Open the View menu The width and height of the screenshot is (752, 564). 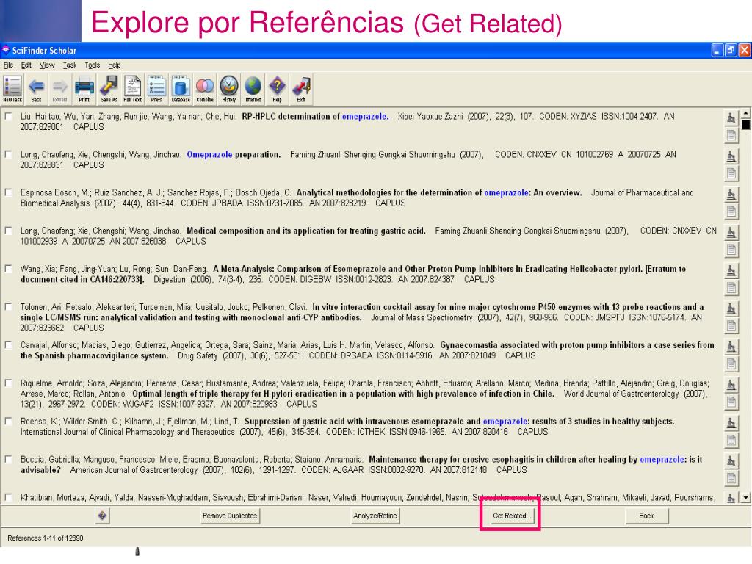click(47, 65)
